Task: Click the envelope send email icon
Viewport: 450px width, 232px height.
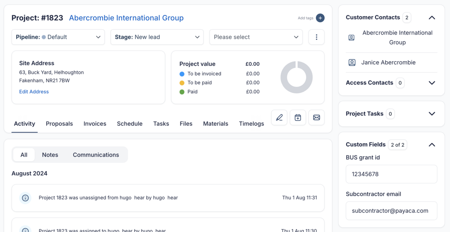Action: 316,117
